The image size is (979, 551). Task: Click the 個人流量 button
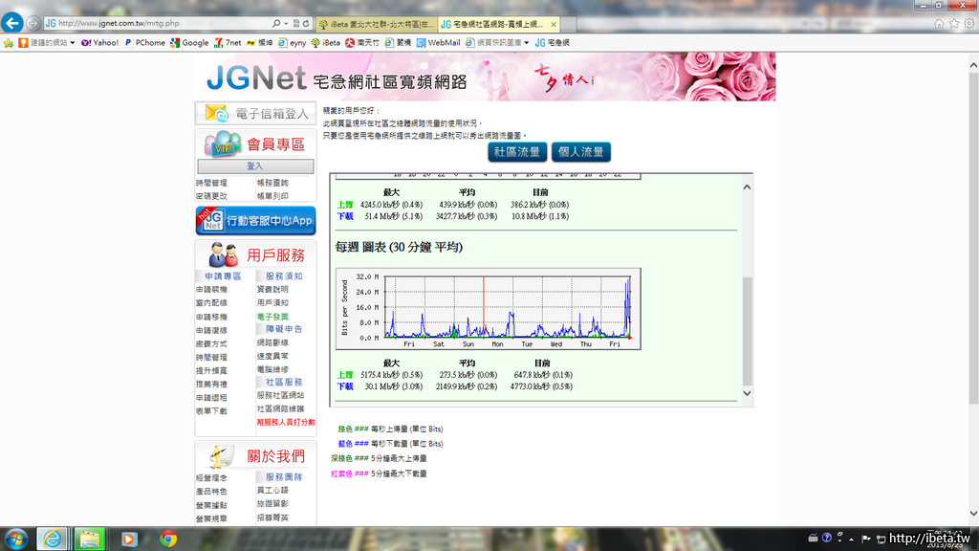coord(580,152)
